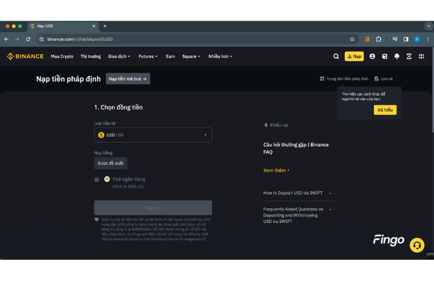Click the orange 'a' extension icon

367,39
